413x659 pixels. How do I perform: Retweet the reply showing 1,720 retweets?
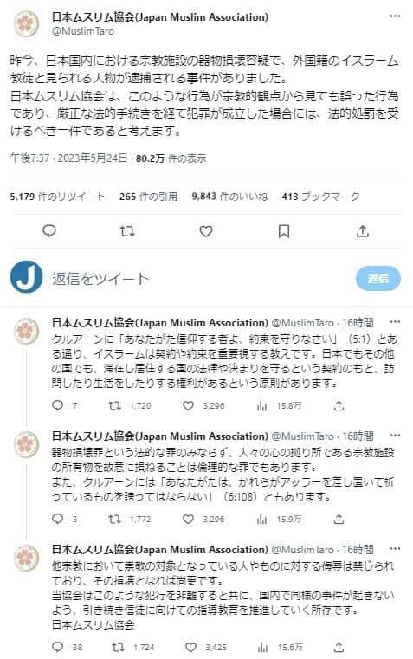pyautogui.click(x=114, y=405)
